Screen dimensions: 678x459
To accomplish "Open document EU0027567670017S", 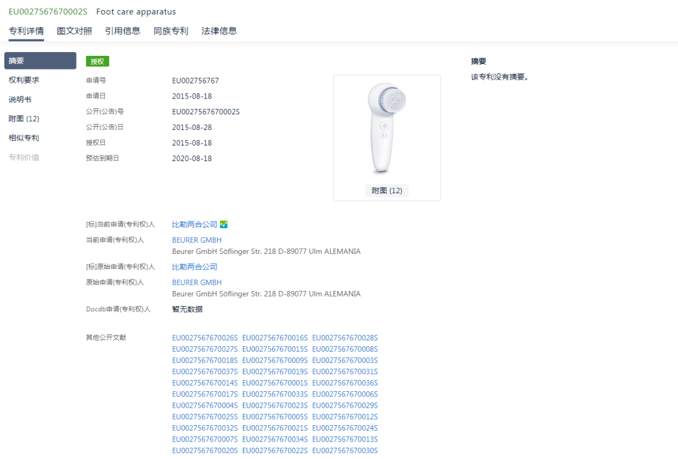I will coord(205,394).
